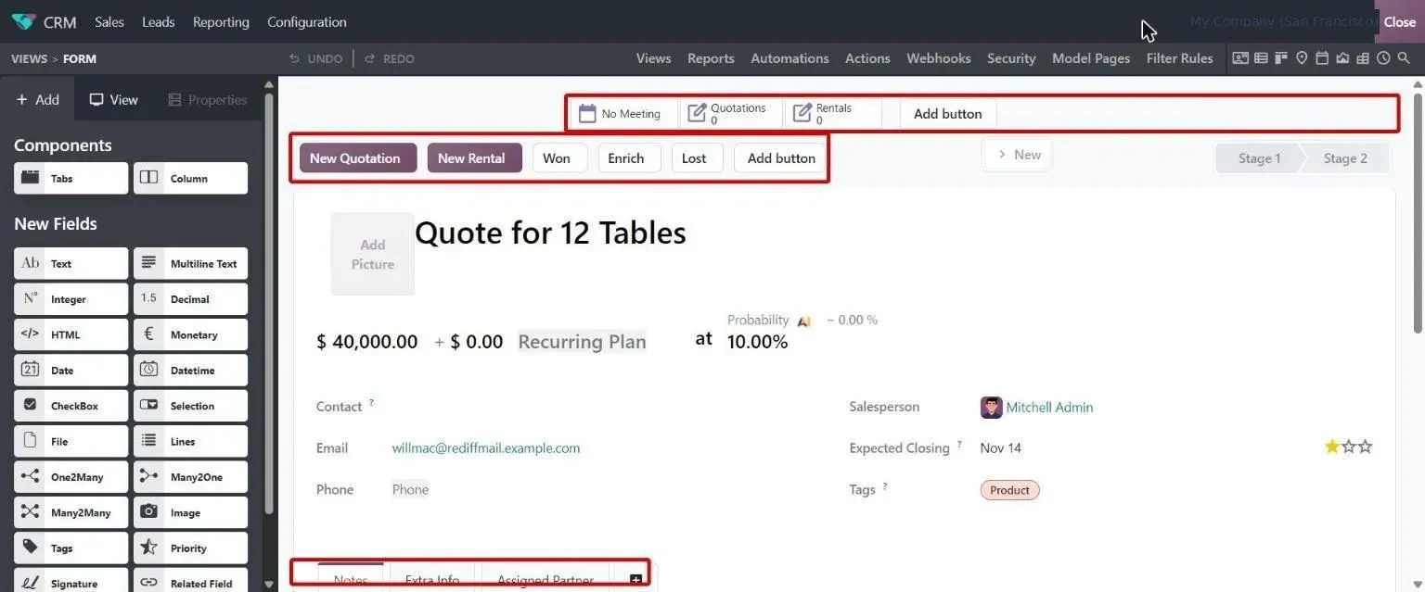
Task: Open the Pivot view editor icon
Action: [1363, 58]
